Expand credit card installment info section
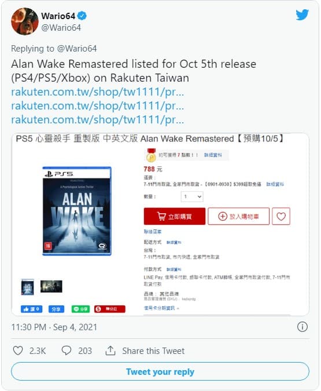The width and height of the screenshot is (321, 391). point(161,308)
